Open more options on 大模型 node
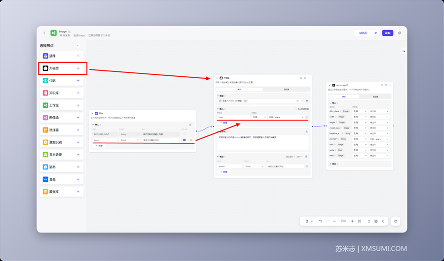The image size is (444, 261). click(x=309, y=78)
